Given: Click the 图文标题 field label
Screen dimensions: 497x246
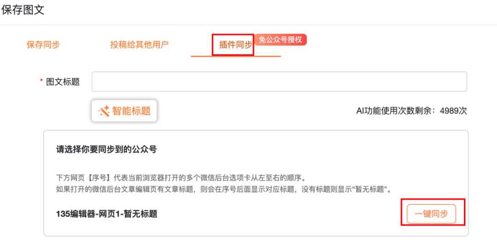Looking at the screenshot, I should click(x=63, y=82).
